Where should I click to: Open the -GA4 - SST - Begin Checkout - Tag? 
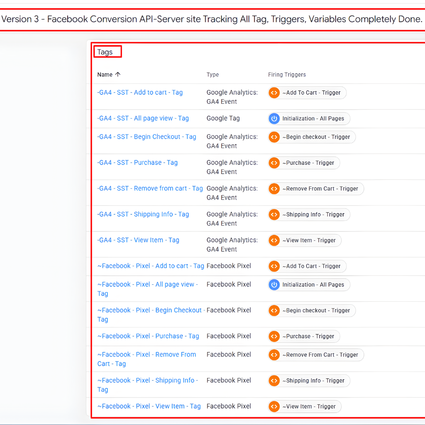(147, 137)
